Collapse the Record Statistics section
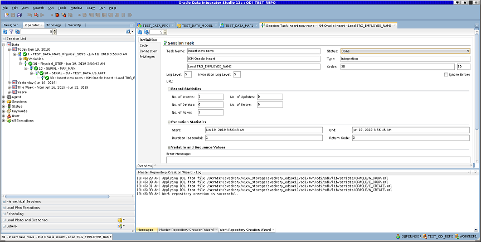Image resolution: width=481 pixels, height=242 pixels. point(169,89)
